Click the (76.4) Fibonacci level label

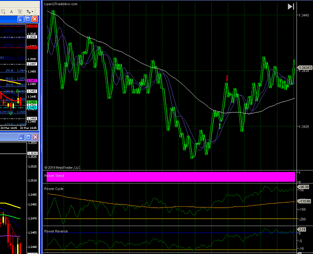tap(16, 70)
